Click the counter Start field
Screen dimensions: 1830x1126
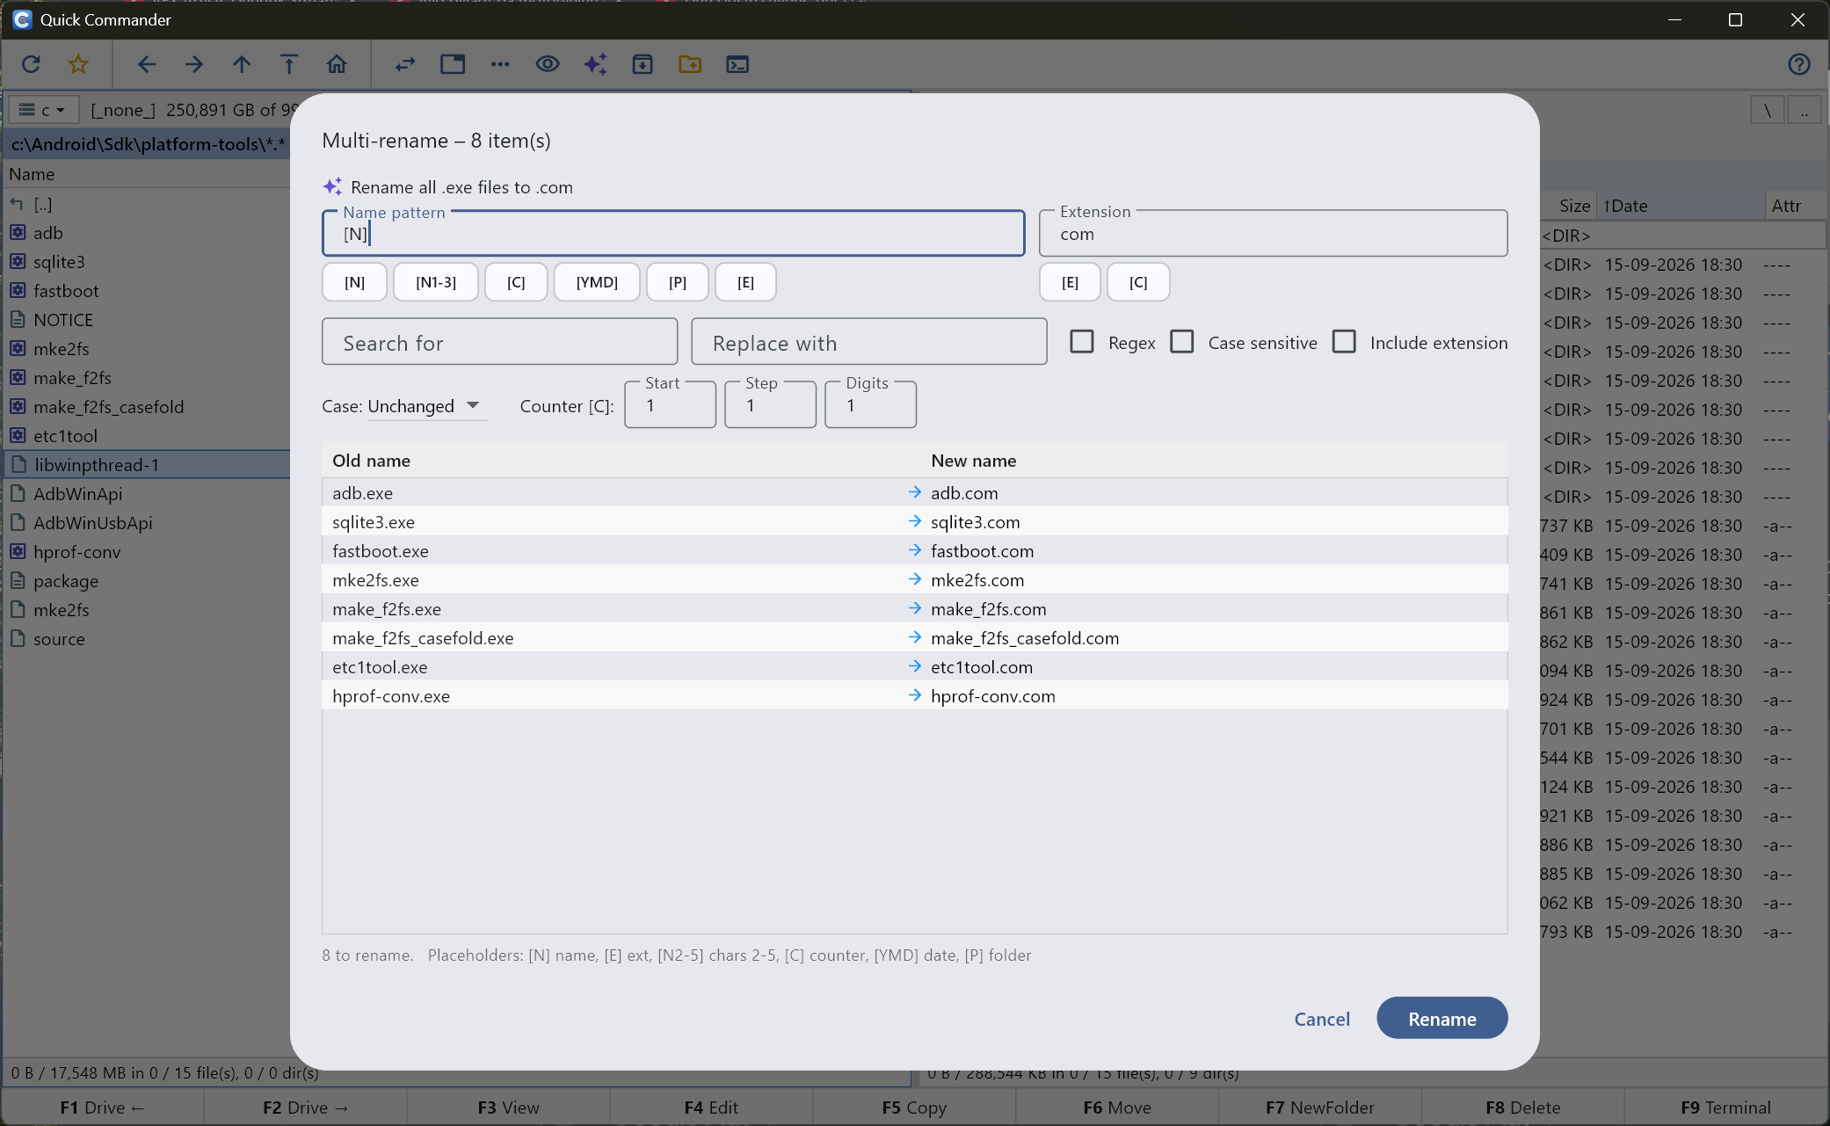(670, 405)
